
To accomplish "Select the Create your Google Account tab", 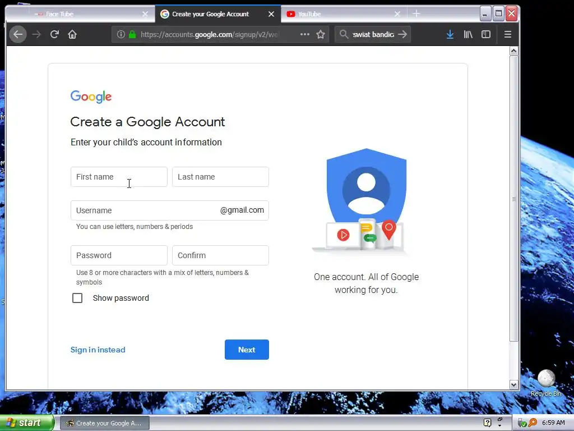I will [x=218, y=14].
